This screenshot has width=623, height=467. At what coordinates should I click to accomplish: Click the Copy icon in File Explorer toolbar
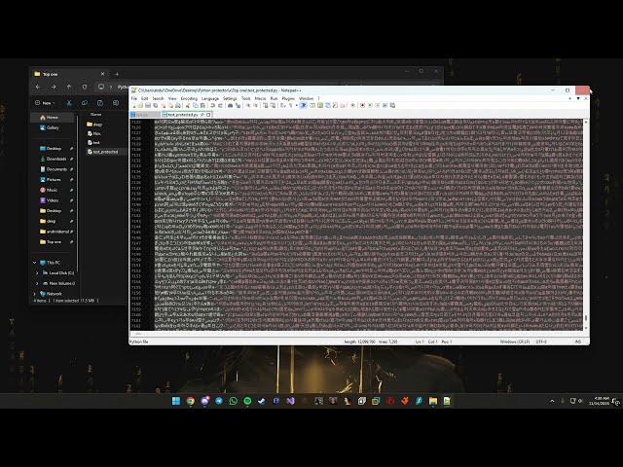tap(85, 103)
